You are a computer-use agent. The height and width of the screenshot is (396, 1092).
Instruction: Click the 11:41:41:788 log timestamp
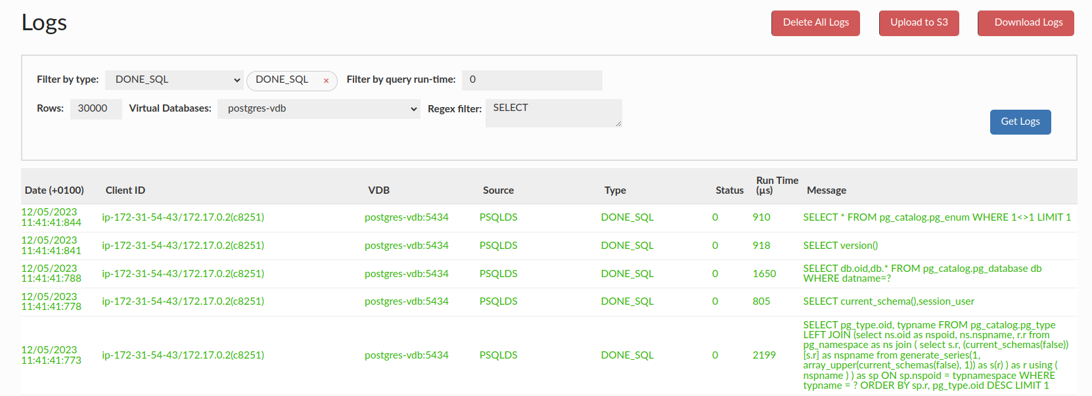click(x=51, y=278)
